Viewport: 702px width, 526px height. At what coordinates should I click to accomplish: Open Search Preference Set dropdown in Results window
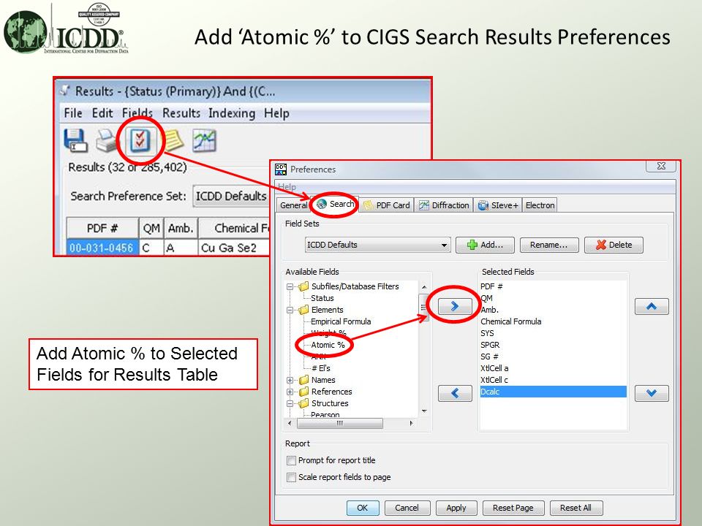pyautogui.click(x=230, y=196)
